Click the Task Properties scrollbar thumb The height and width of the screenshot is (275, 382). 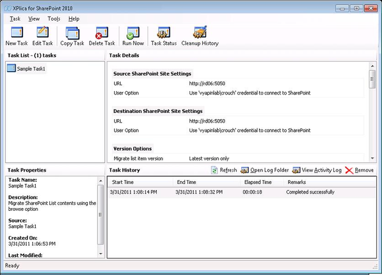coord(101,214)
